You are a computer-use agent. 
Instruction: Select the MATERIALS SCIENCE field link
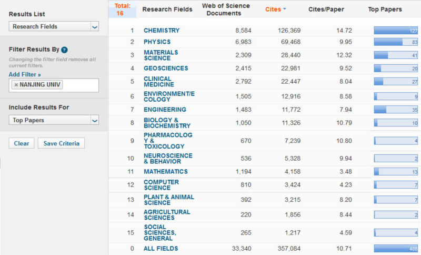coord(161,55)
